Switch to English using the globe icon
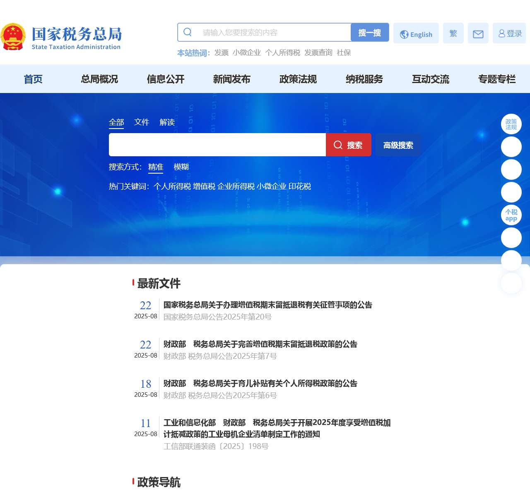530x494 pixels. click(416, 34)
